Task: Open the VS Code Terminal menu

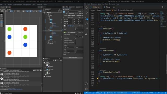Action: click(112, 4)
